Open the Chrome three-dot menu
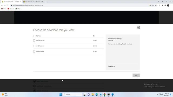 point(171,5)
